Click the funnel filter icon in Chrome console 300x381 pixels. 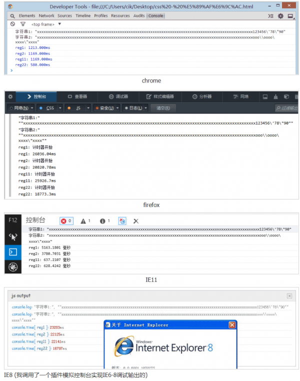pos(22,23)
